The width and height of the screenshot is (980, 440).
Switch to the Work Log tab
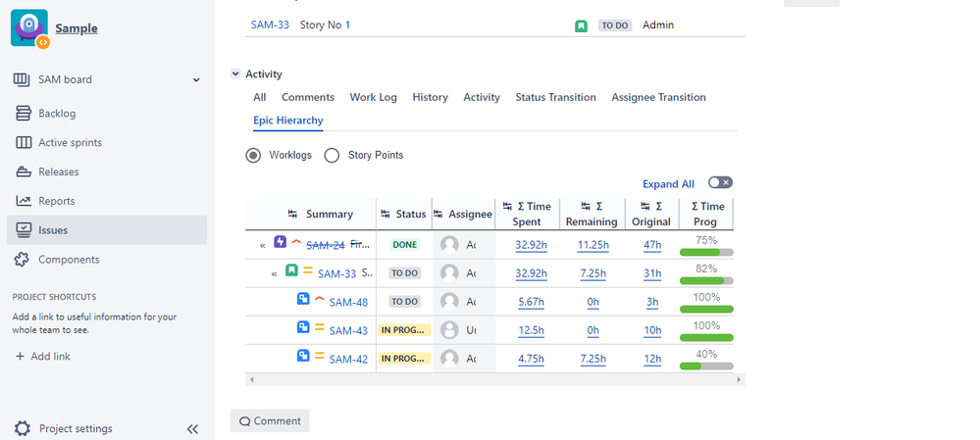[x=373, y=97]
